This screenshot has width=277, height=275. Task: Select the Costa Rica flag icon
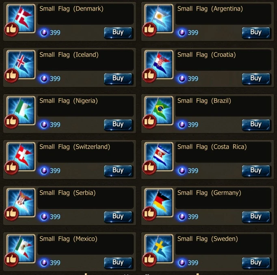(159, 157)
